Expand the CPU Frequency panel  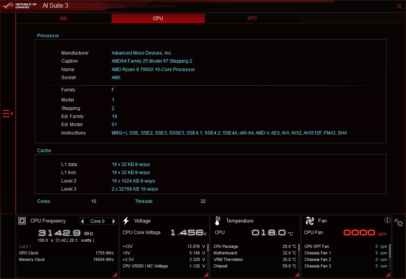(114, 274)
